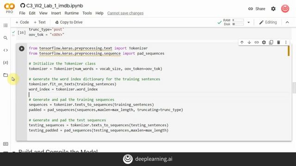The height and width of the screenshot is (166, 296).
Task: Click the Cannot save changes link
Action: (125, 13)
